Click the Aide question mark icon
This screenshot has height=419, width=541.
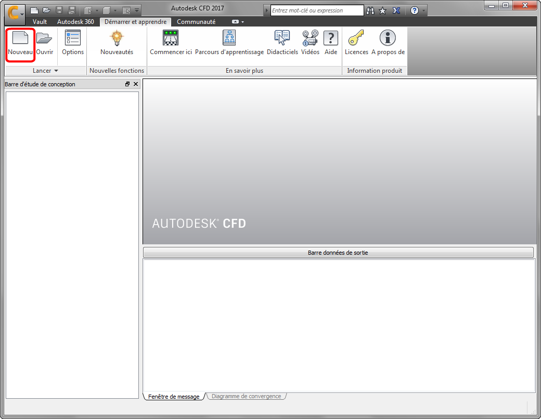pyautogui.click(x=330, y=38)
